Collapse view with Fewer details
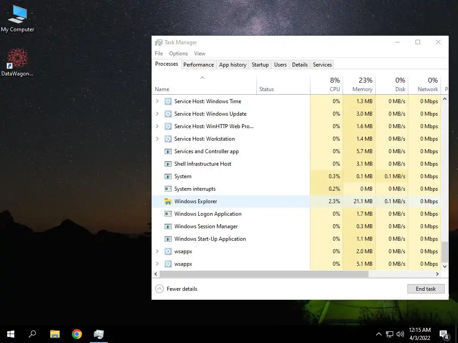This screenshot has height=343, width=458. 176,289
